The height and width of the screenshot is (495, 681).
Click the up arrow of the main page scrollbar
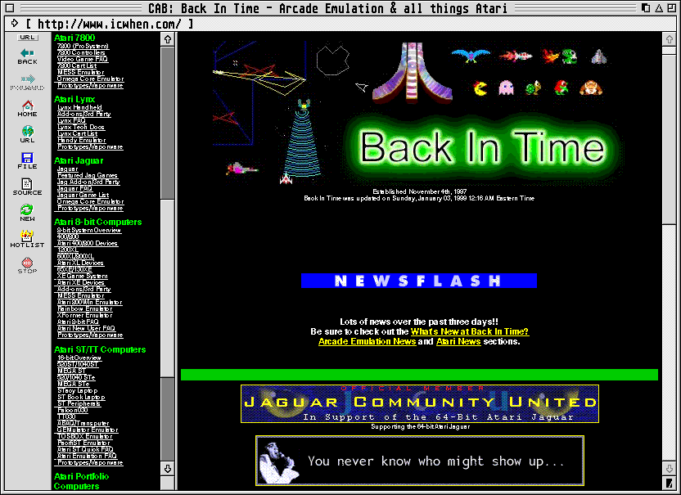coord(670,39)
